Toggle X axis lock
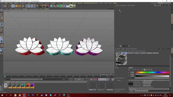This screenshot has height=97, width=173. (27, 6)
